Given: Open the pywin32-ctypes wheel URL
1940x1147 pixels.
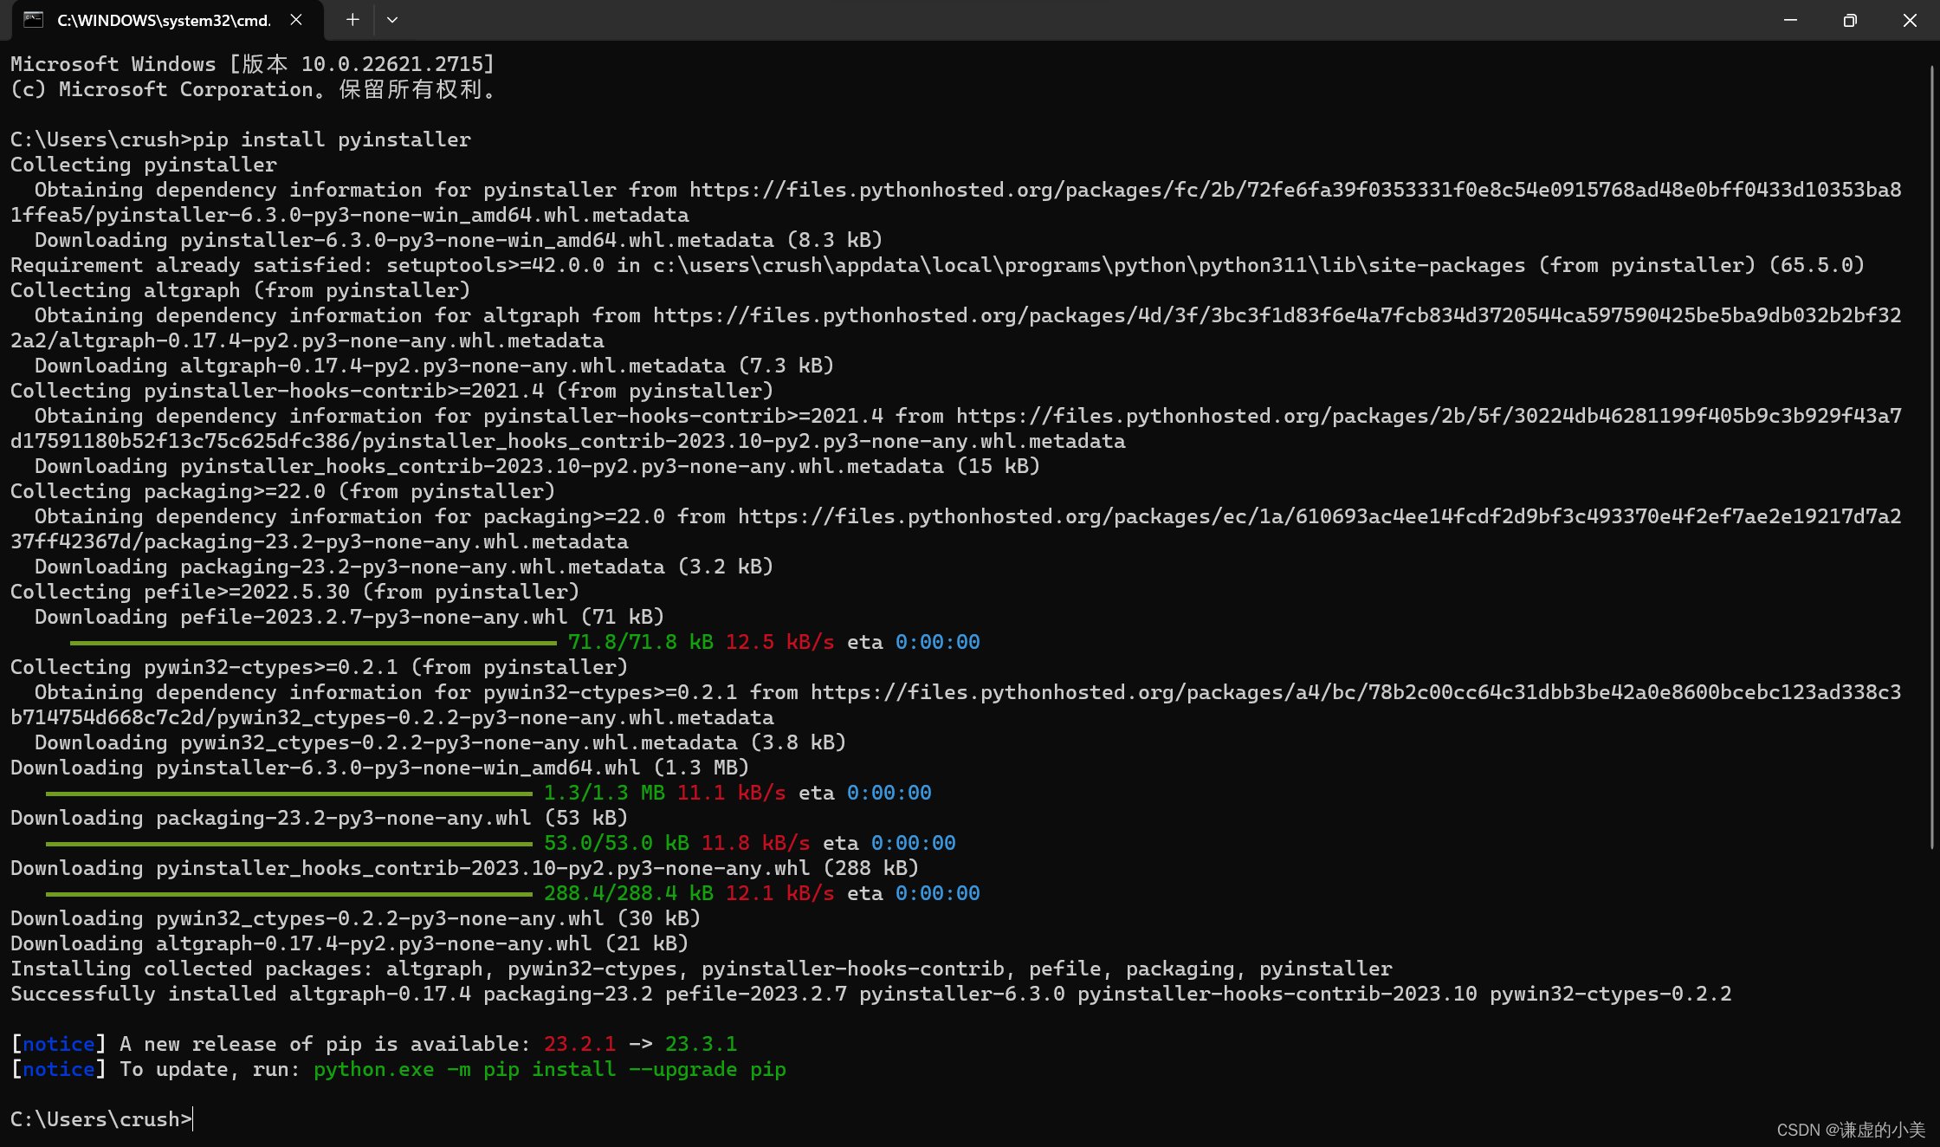Looking at the screenshot, I should (x=1351, y=692).
